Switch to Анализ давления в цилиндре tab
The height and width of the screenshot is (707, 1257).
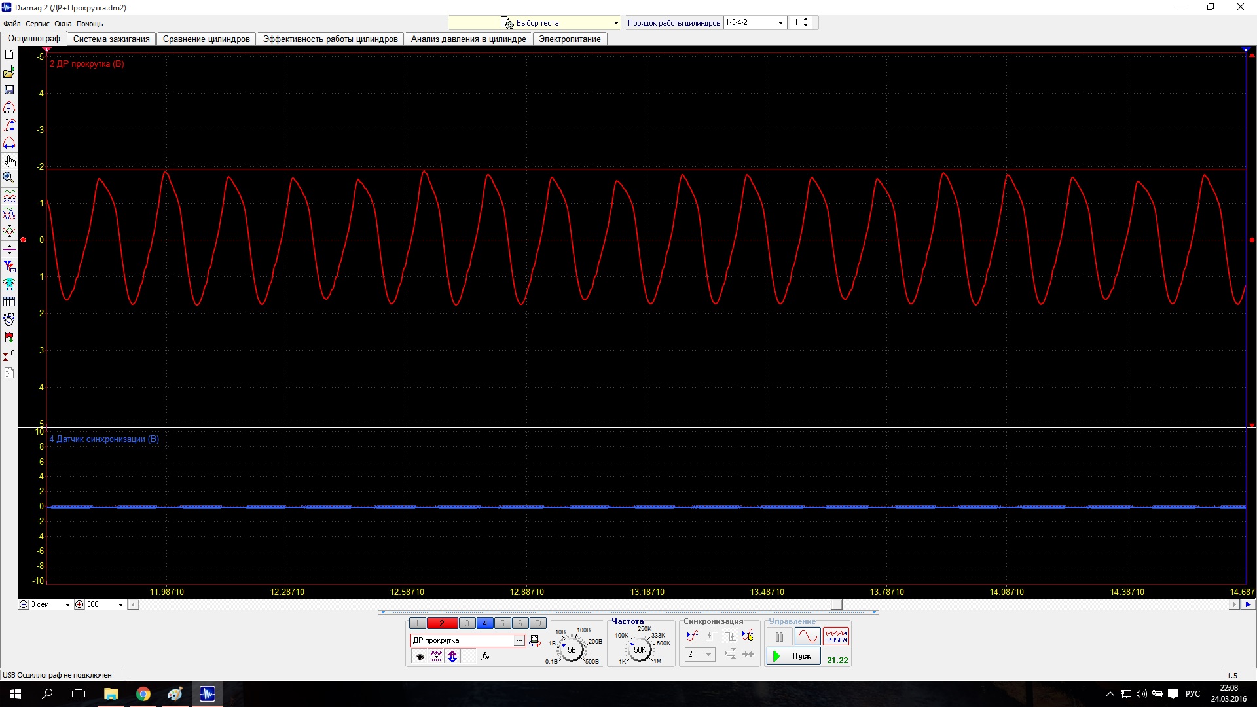(468, 39)
